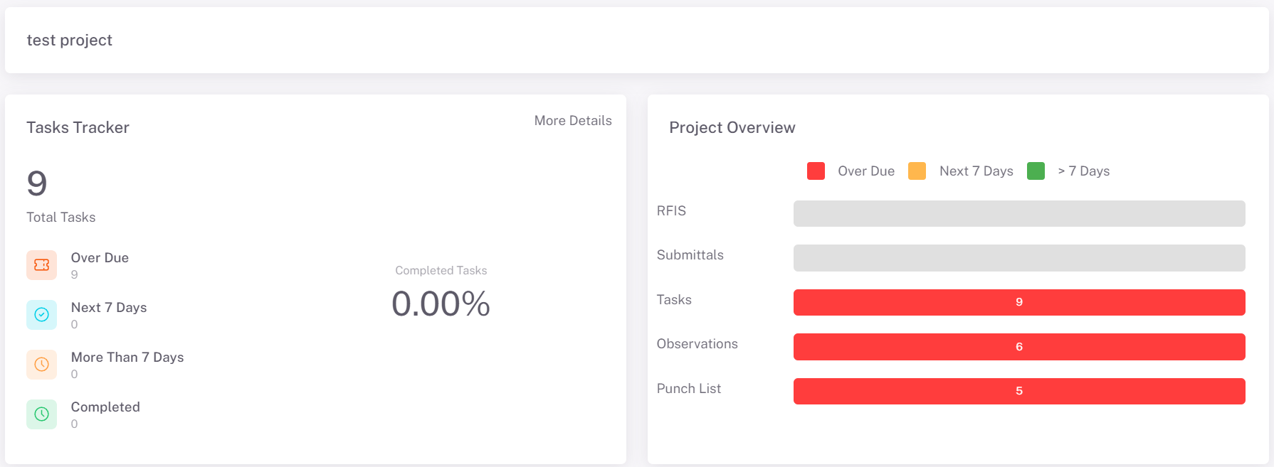Click the red Tasks bar showing 9
The height and width of the screenshot is (467, 1274).
pyautogui.click(x=1018, y=302)
